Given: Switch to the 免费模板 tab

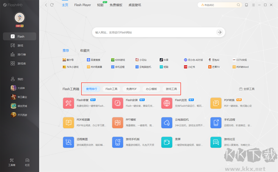Looking at the screenshot, I should pyautogui.click(x=116, y=5).
